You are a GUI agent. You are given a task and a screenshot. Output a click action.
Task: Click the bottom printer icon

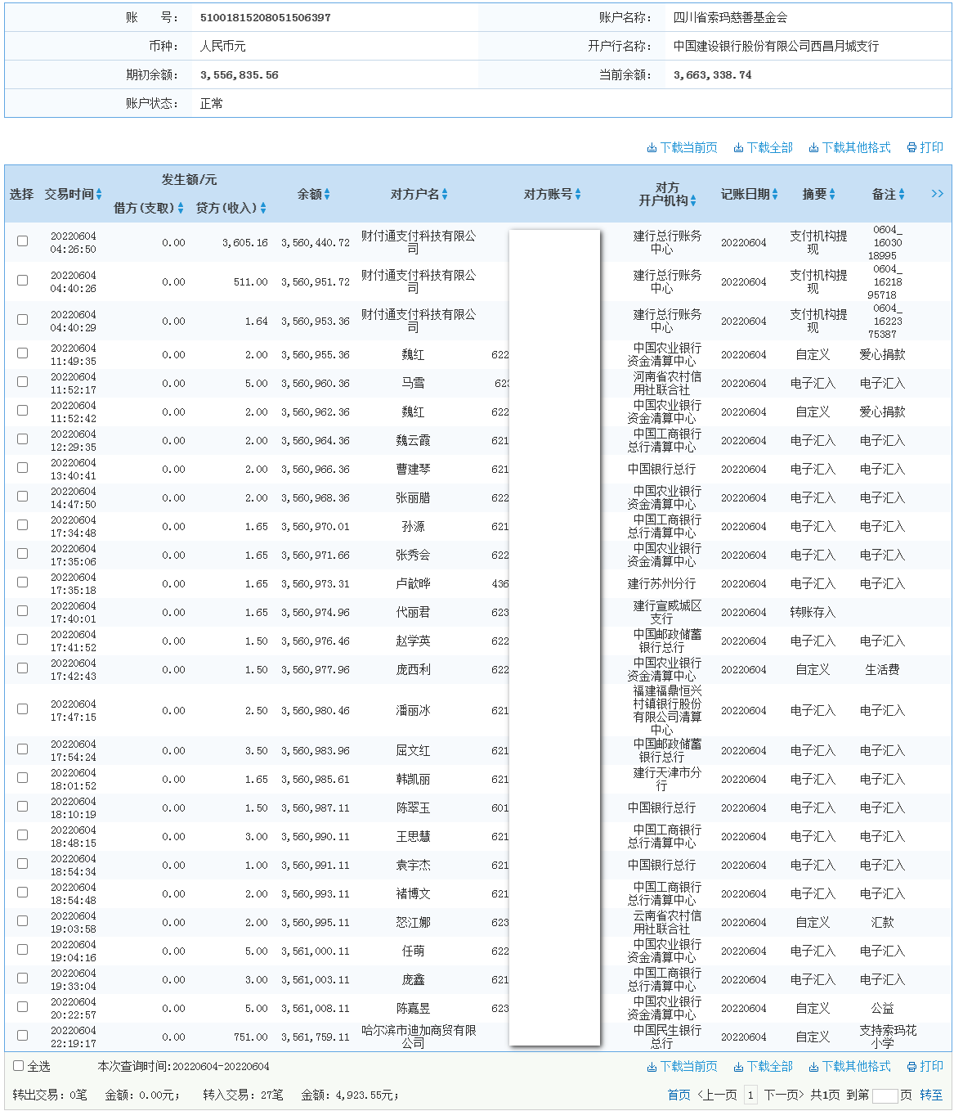pyautogui.click(x=911, y=1067)
